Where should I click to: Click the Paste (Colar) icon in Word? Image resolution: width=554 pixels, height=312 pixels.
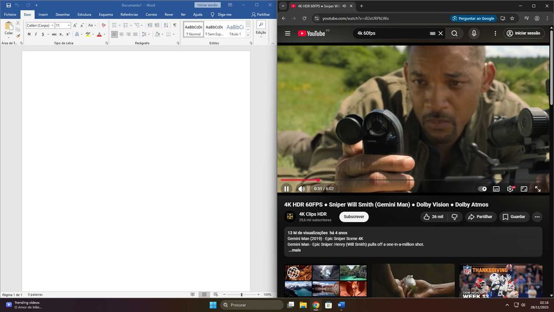pos(8,26)
